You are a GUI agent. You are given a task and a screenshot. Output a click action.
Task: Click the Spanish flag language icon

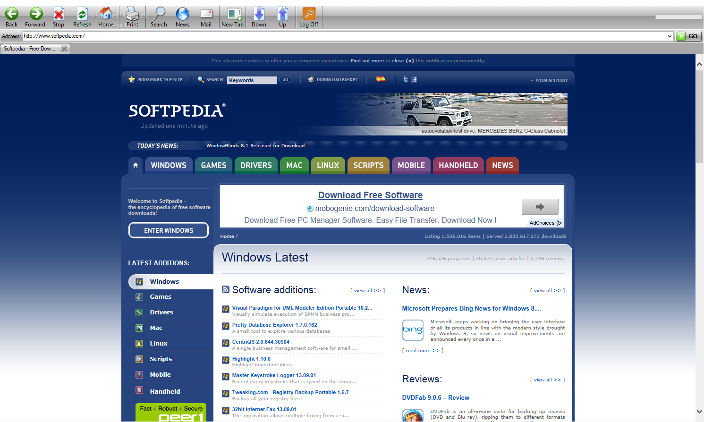click(381, 79)
